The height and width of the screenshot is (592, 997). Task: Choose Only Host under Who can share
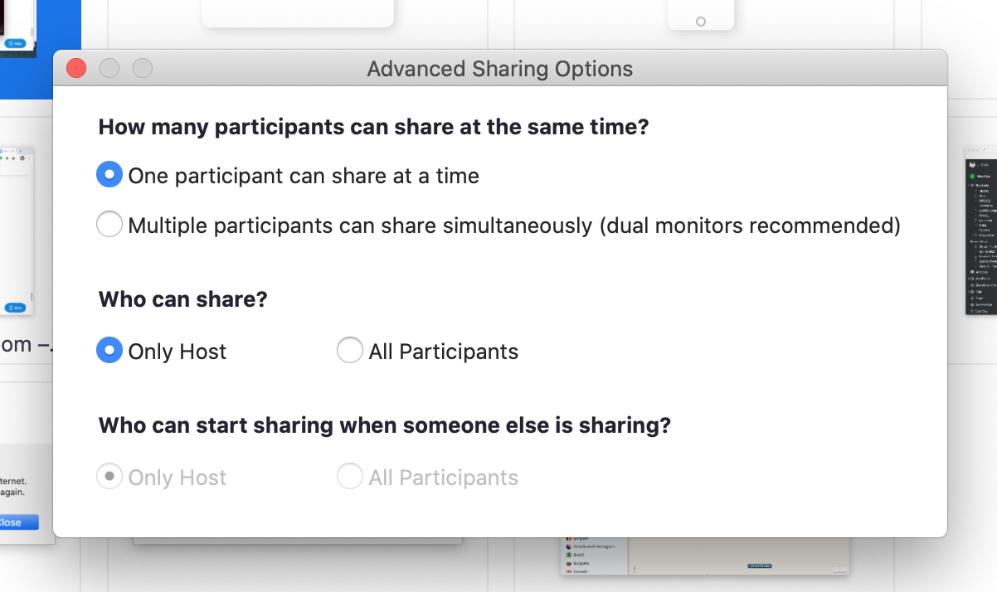point(162,351)
